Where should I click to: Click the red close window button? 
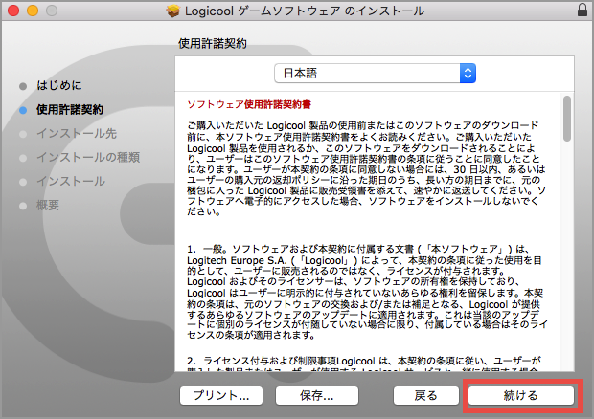13,11
